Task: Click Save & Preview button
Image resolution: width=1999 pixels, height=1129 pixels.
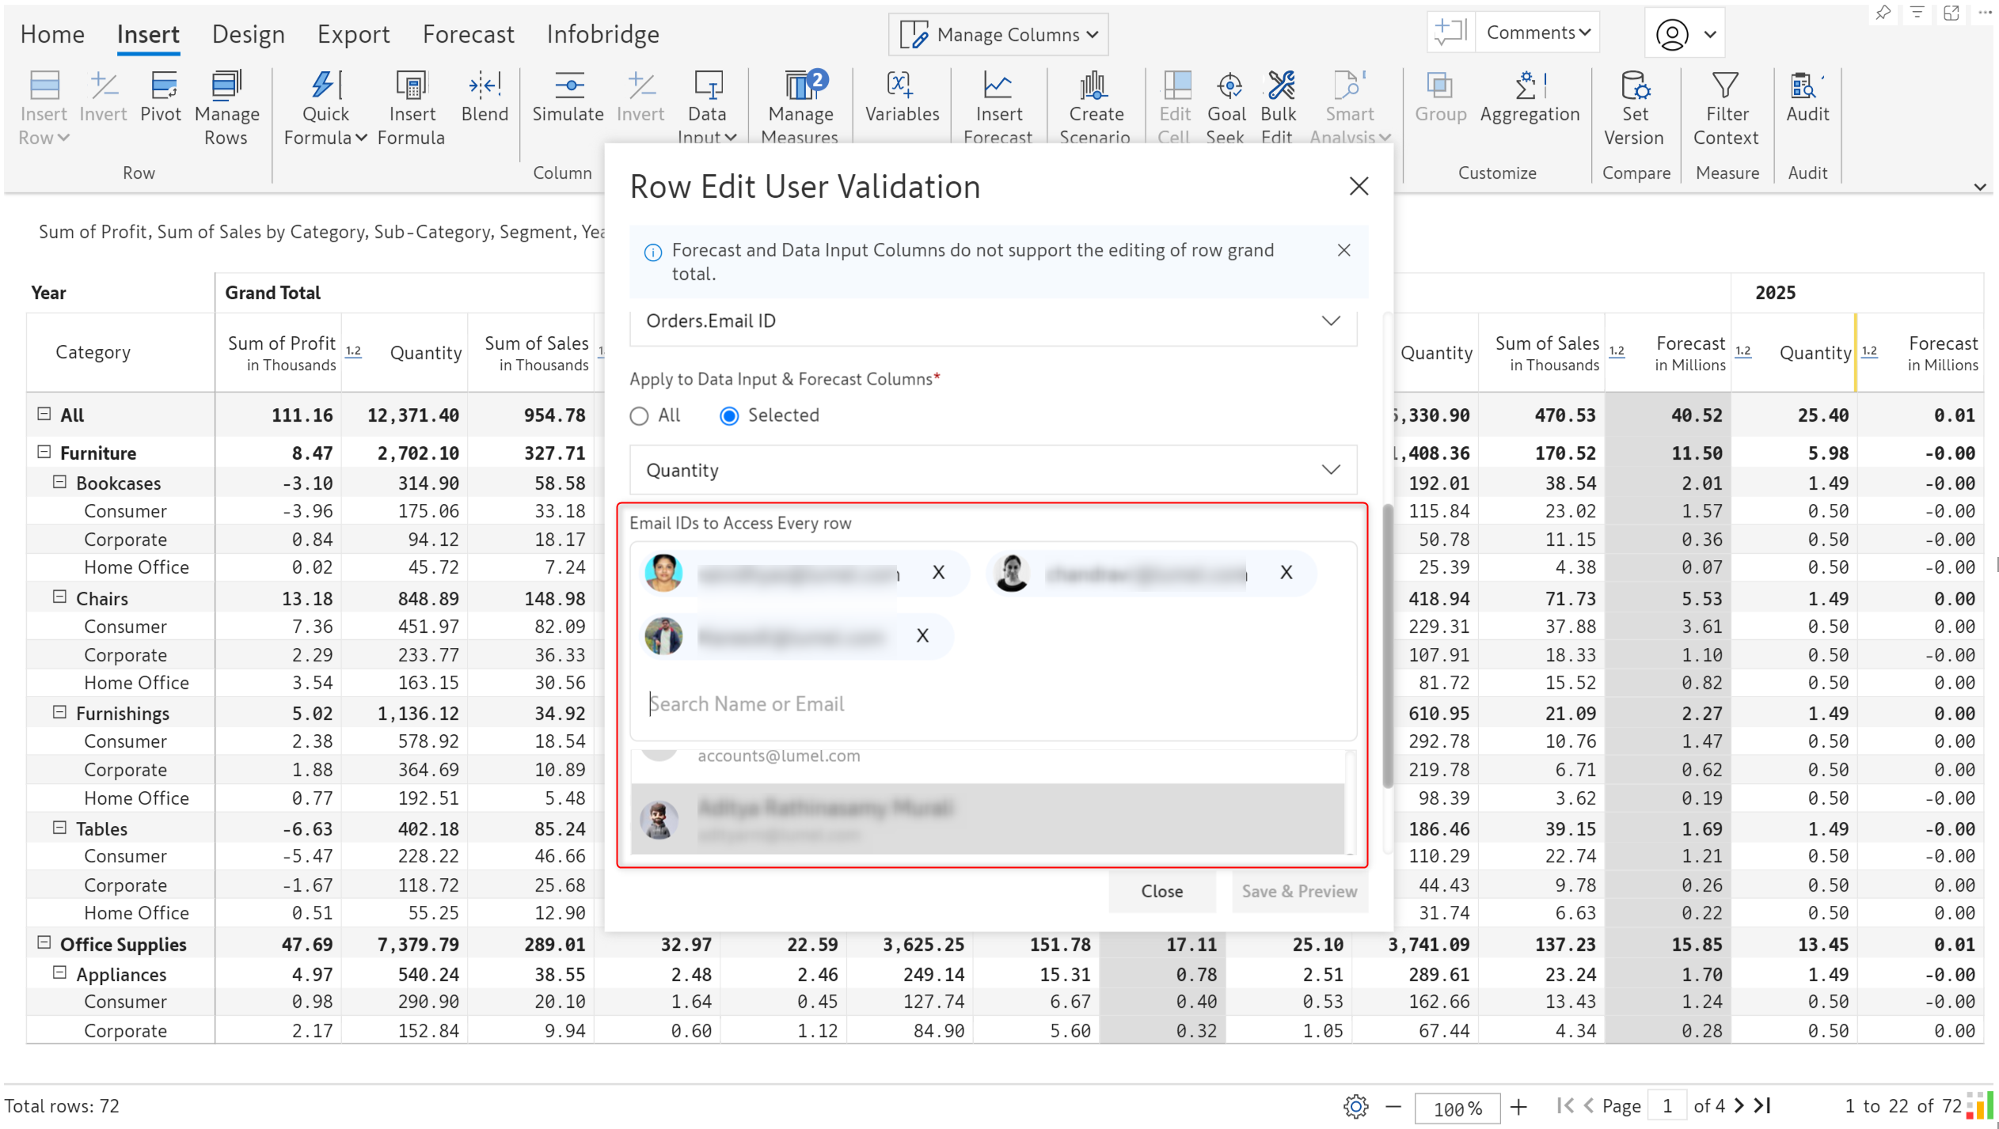Action: point(1299,892)
